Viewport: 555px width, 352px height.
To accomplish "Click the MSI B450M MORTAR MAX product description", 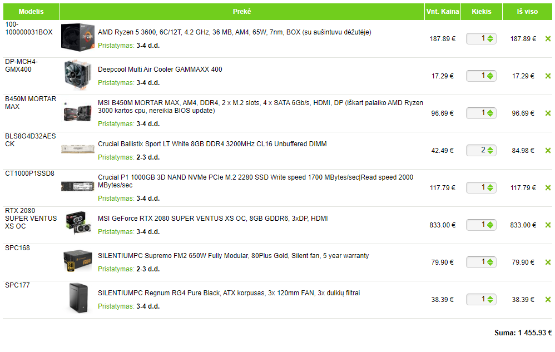I will click(260, 106).
